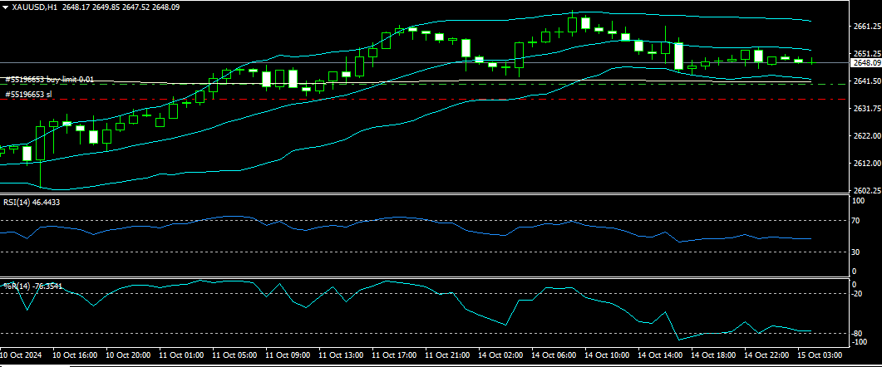Click the triangle arrow beside XAUUSD,H1
The height and width of the screenshot is (367, 882).
(5, 7)
